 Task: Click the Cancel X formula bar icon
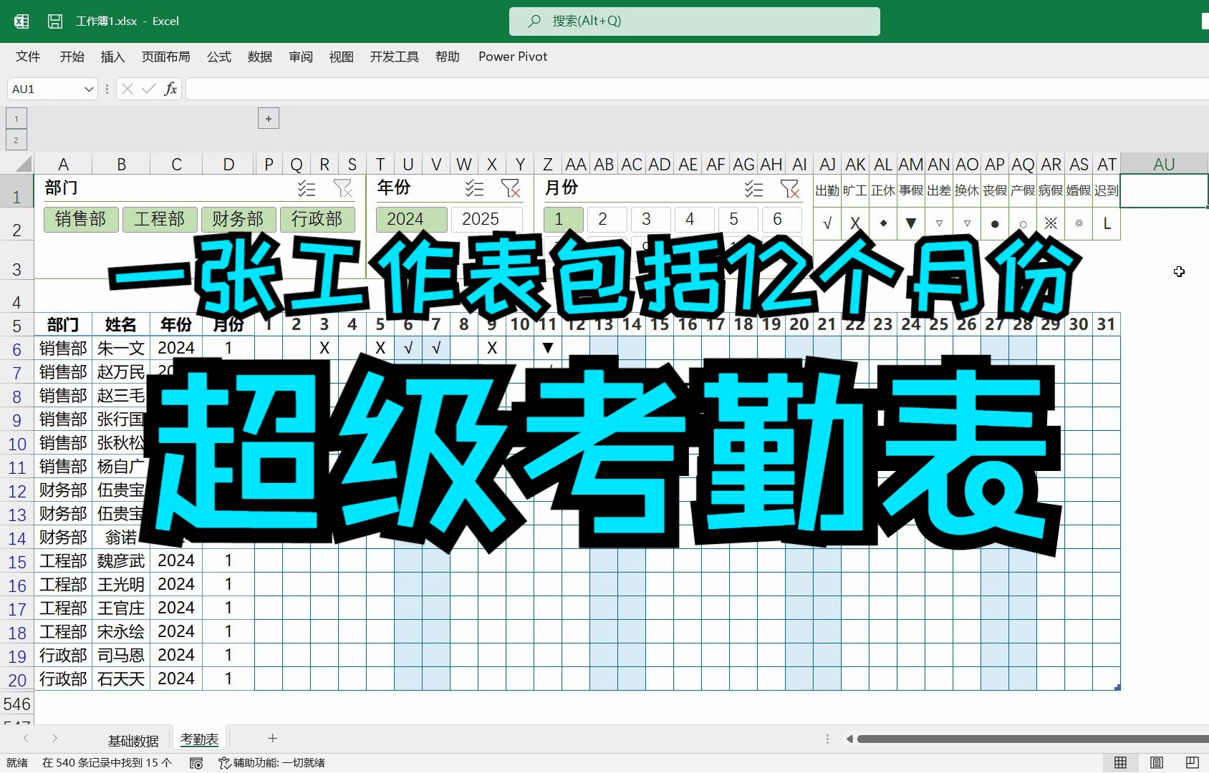pos(127,89)
